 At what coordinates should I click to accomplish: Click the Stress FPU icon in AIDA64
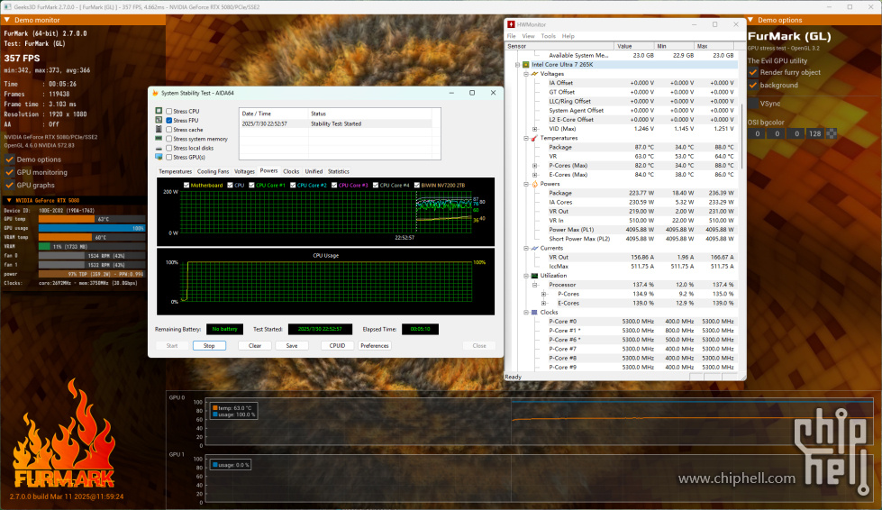[159, 120]
